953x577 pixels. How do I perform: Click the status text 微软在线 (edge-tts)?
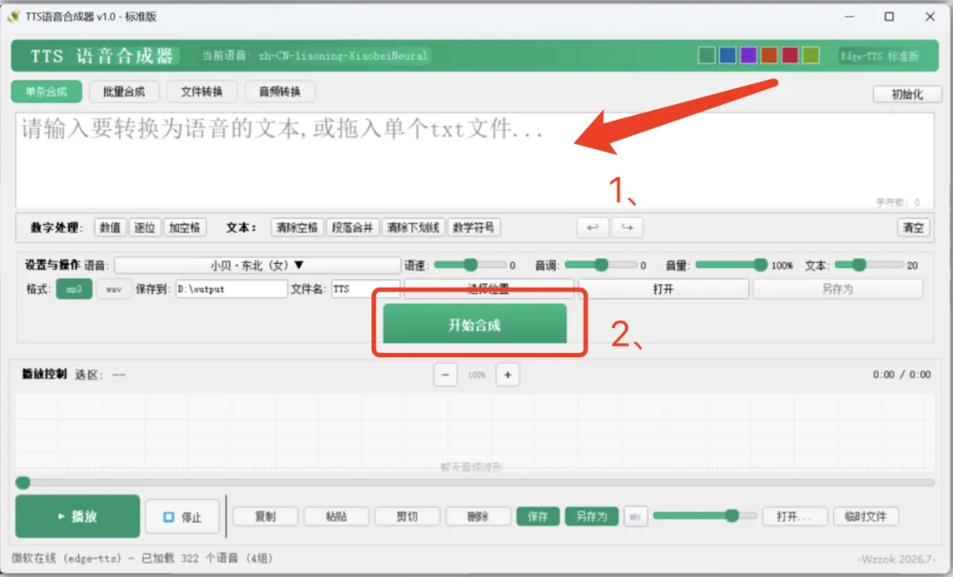(67, 558)
